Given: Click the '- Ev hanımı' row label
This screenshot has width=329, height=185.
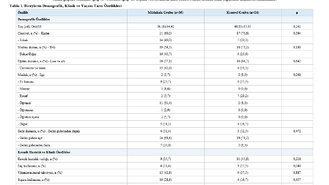Looking at the screenshot, I should pyautogui.click(x=26, y=82).
